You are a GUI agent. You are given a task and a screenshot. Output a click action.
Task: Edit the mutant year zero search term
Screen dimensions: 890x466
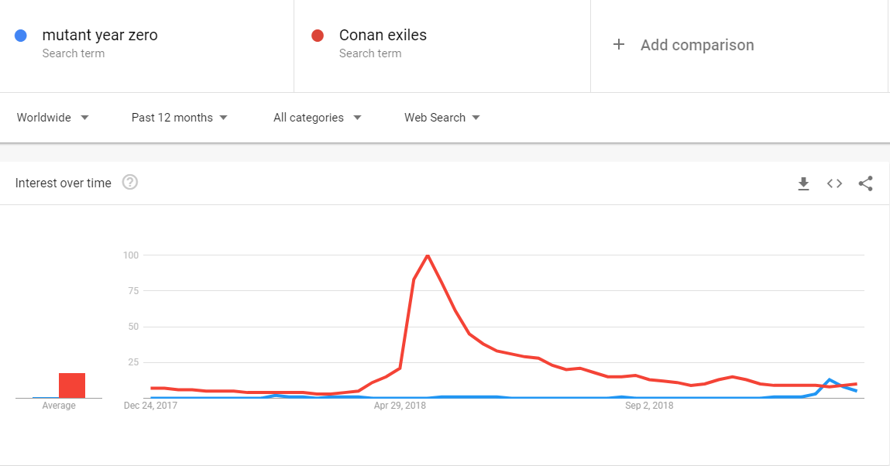point(100,35)
